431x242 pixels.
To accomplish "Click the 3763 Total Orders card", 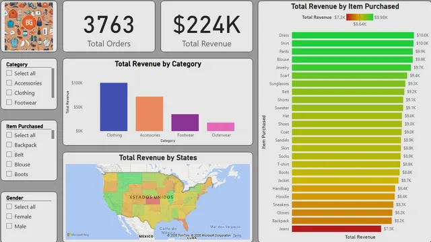I will click(x=109, y=27).
